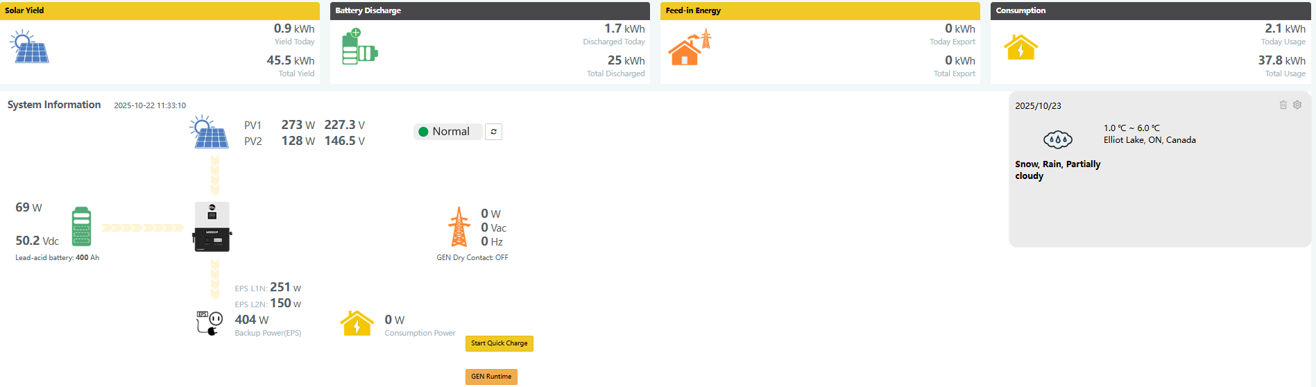Screen dimensions: 1316x387
Task: Click the Feed-in Energy house icon
Action: pos(689,48)
